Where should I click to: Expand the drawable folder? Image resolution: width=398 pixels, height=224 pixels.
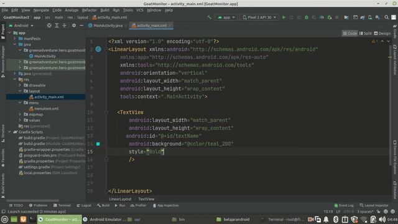20,85
